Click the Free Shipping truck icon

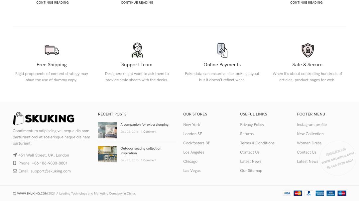tap(52, 50)
